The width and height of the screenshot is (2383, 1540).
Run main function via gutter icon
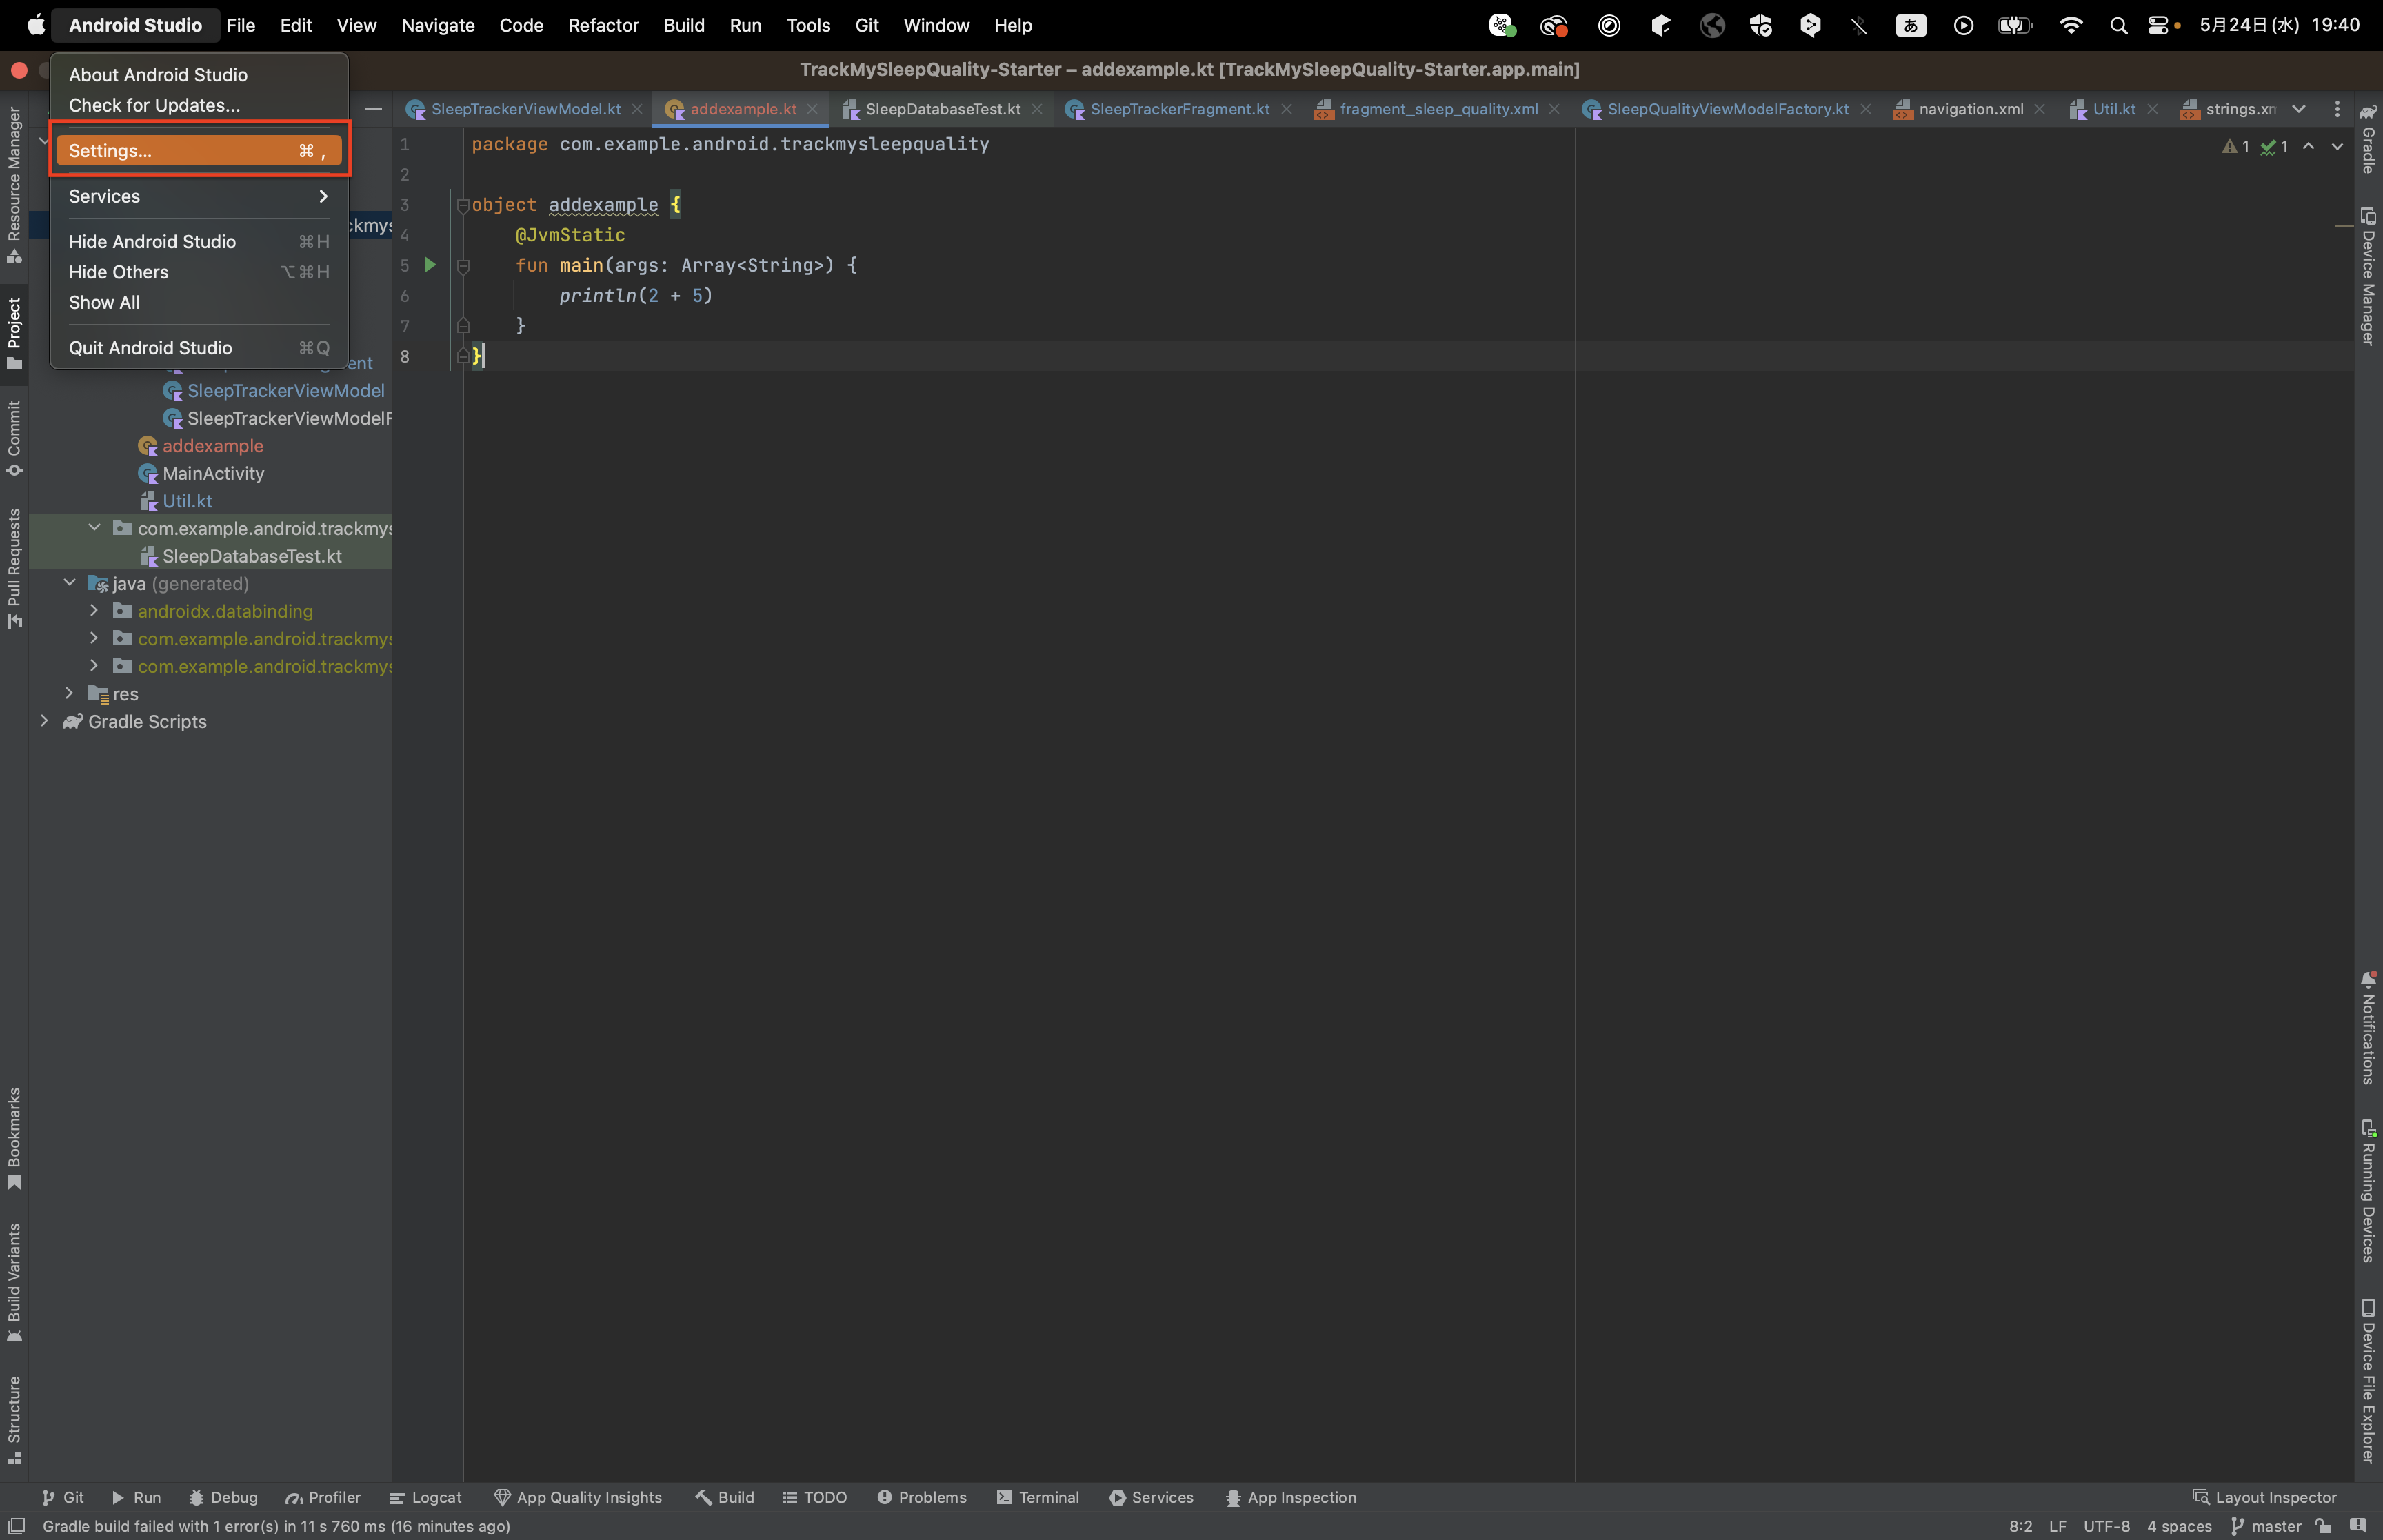pos(430,265)
